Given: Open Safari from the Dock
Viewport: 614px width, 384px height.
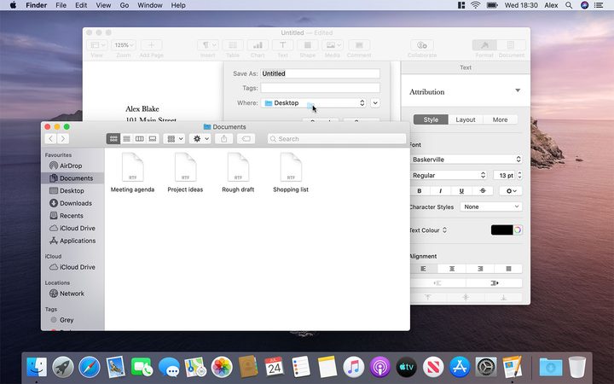Looking at the screenshot, I should (x=90, y=368).
